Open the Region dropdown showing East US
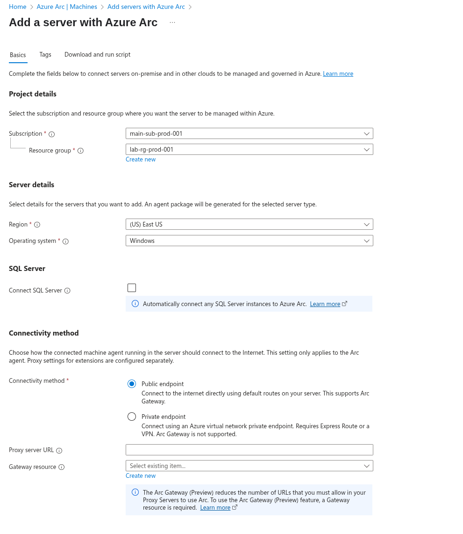 [x=249, y=225]
